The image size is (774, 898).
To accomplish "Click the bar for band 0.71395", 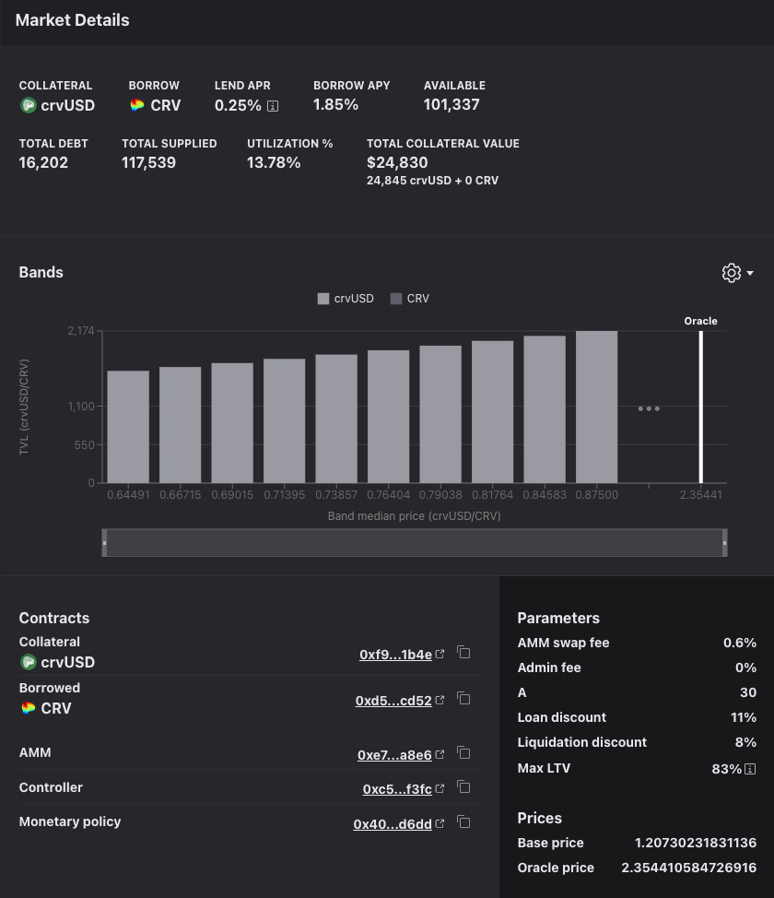I will coord(285,421).
